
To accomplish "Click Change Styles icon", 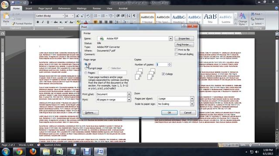I will pos(242,19).
